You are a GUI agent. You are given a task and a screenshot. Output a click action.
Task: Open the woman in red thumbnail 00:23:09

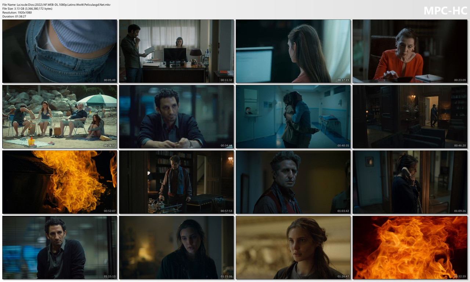[x=410, y=51]
